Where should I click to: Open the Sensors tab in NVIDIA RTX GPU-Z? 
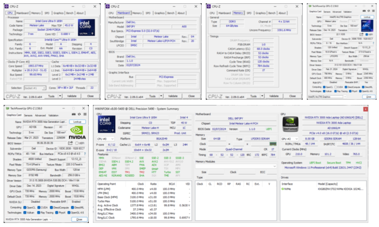(29, 115)
